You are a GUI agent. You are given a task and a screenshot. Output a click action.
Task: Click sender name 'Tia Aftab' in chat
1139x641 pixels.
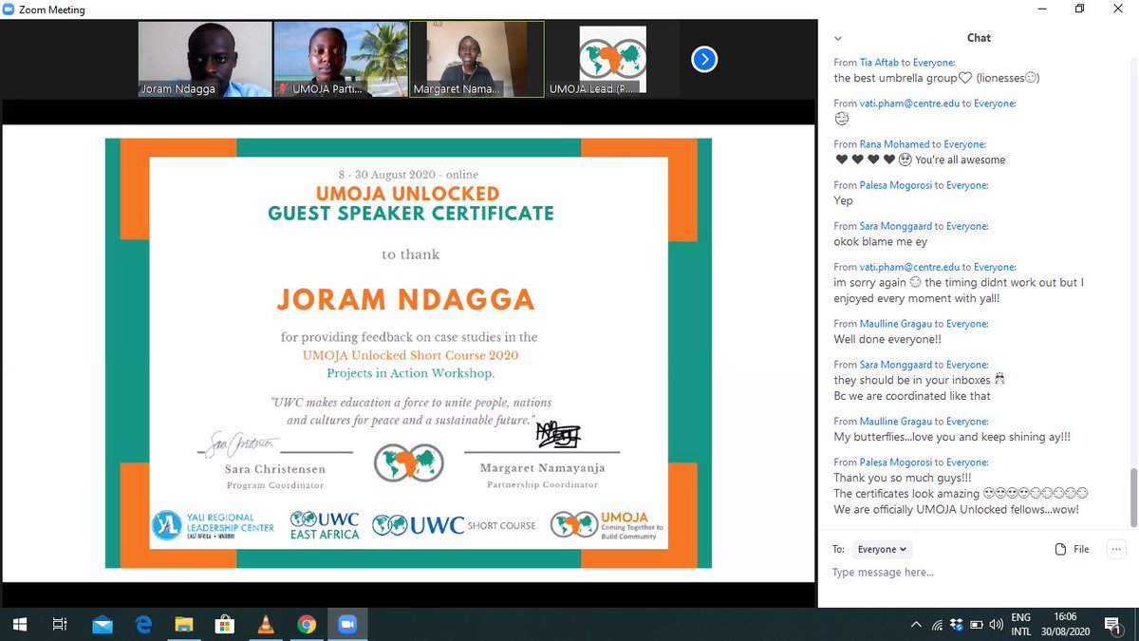click(878, 62)
